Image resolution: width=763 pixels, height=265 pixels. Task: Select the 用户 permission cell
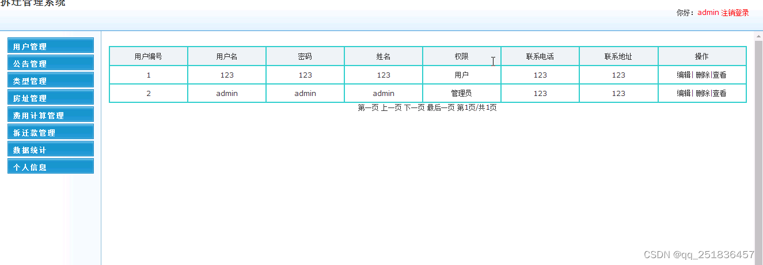[462, 75]
